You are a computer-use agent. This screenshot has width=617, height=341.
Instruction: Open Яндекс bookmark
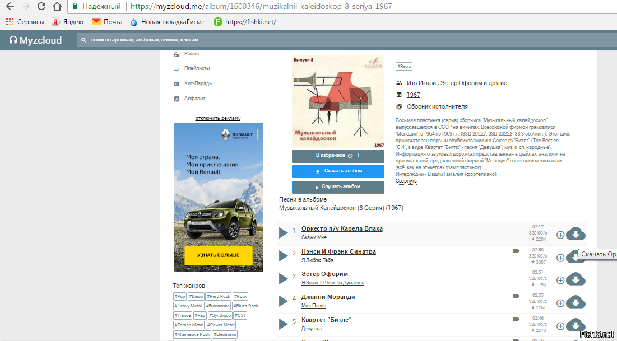68,22
